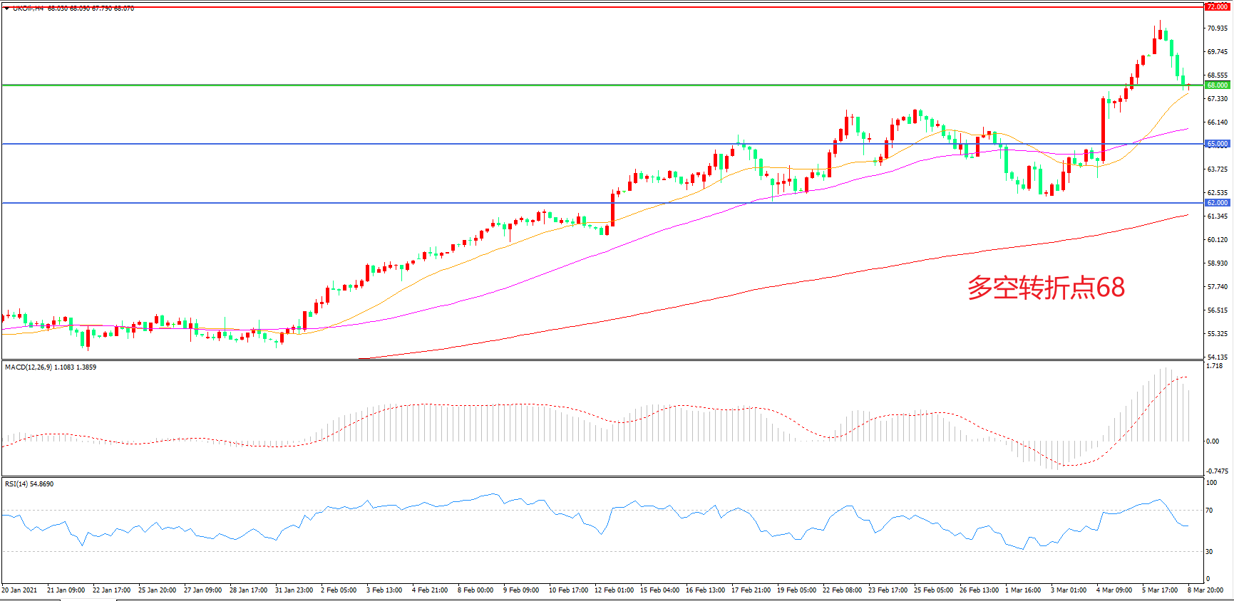The height and width of the screenshot is (601, 1234).
Task: Click the UKOil,H4 symbol title text
Action: coord(29,9)
